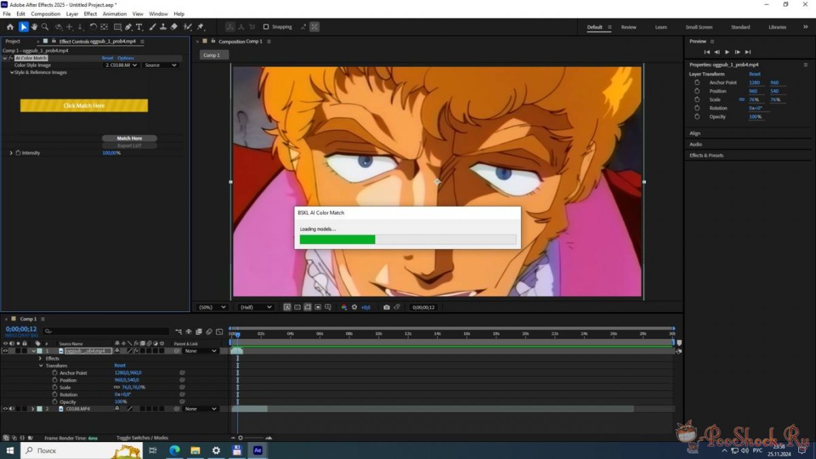Click Reset link for AI Color Match
This screenshot has width=816, height=459.
coord(107,58)
